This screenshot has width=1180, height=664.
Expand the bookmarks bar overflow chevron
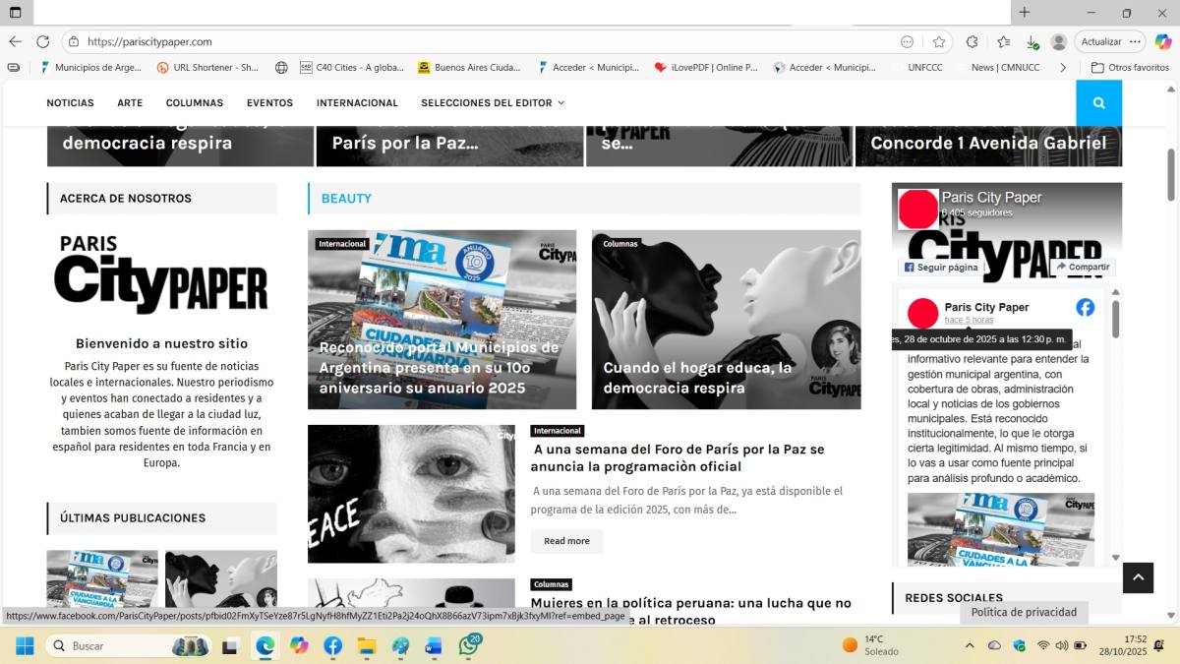pos(1063,68)
